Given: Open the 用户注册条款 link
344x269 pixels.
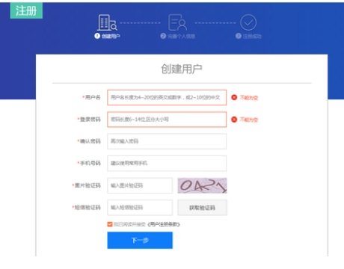Looking at the screenshot, I should click(164, 224).
